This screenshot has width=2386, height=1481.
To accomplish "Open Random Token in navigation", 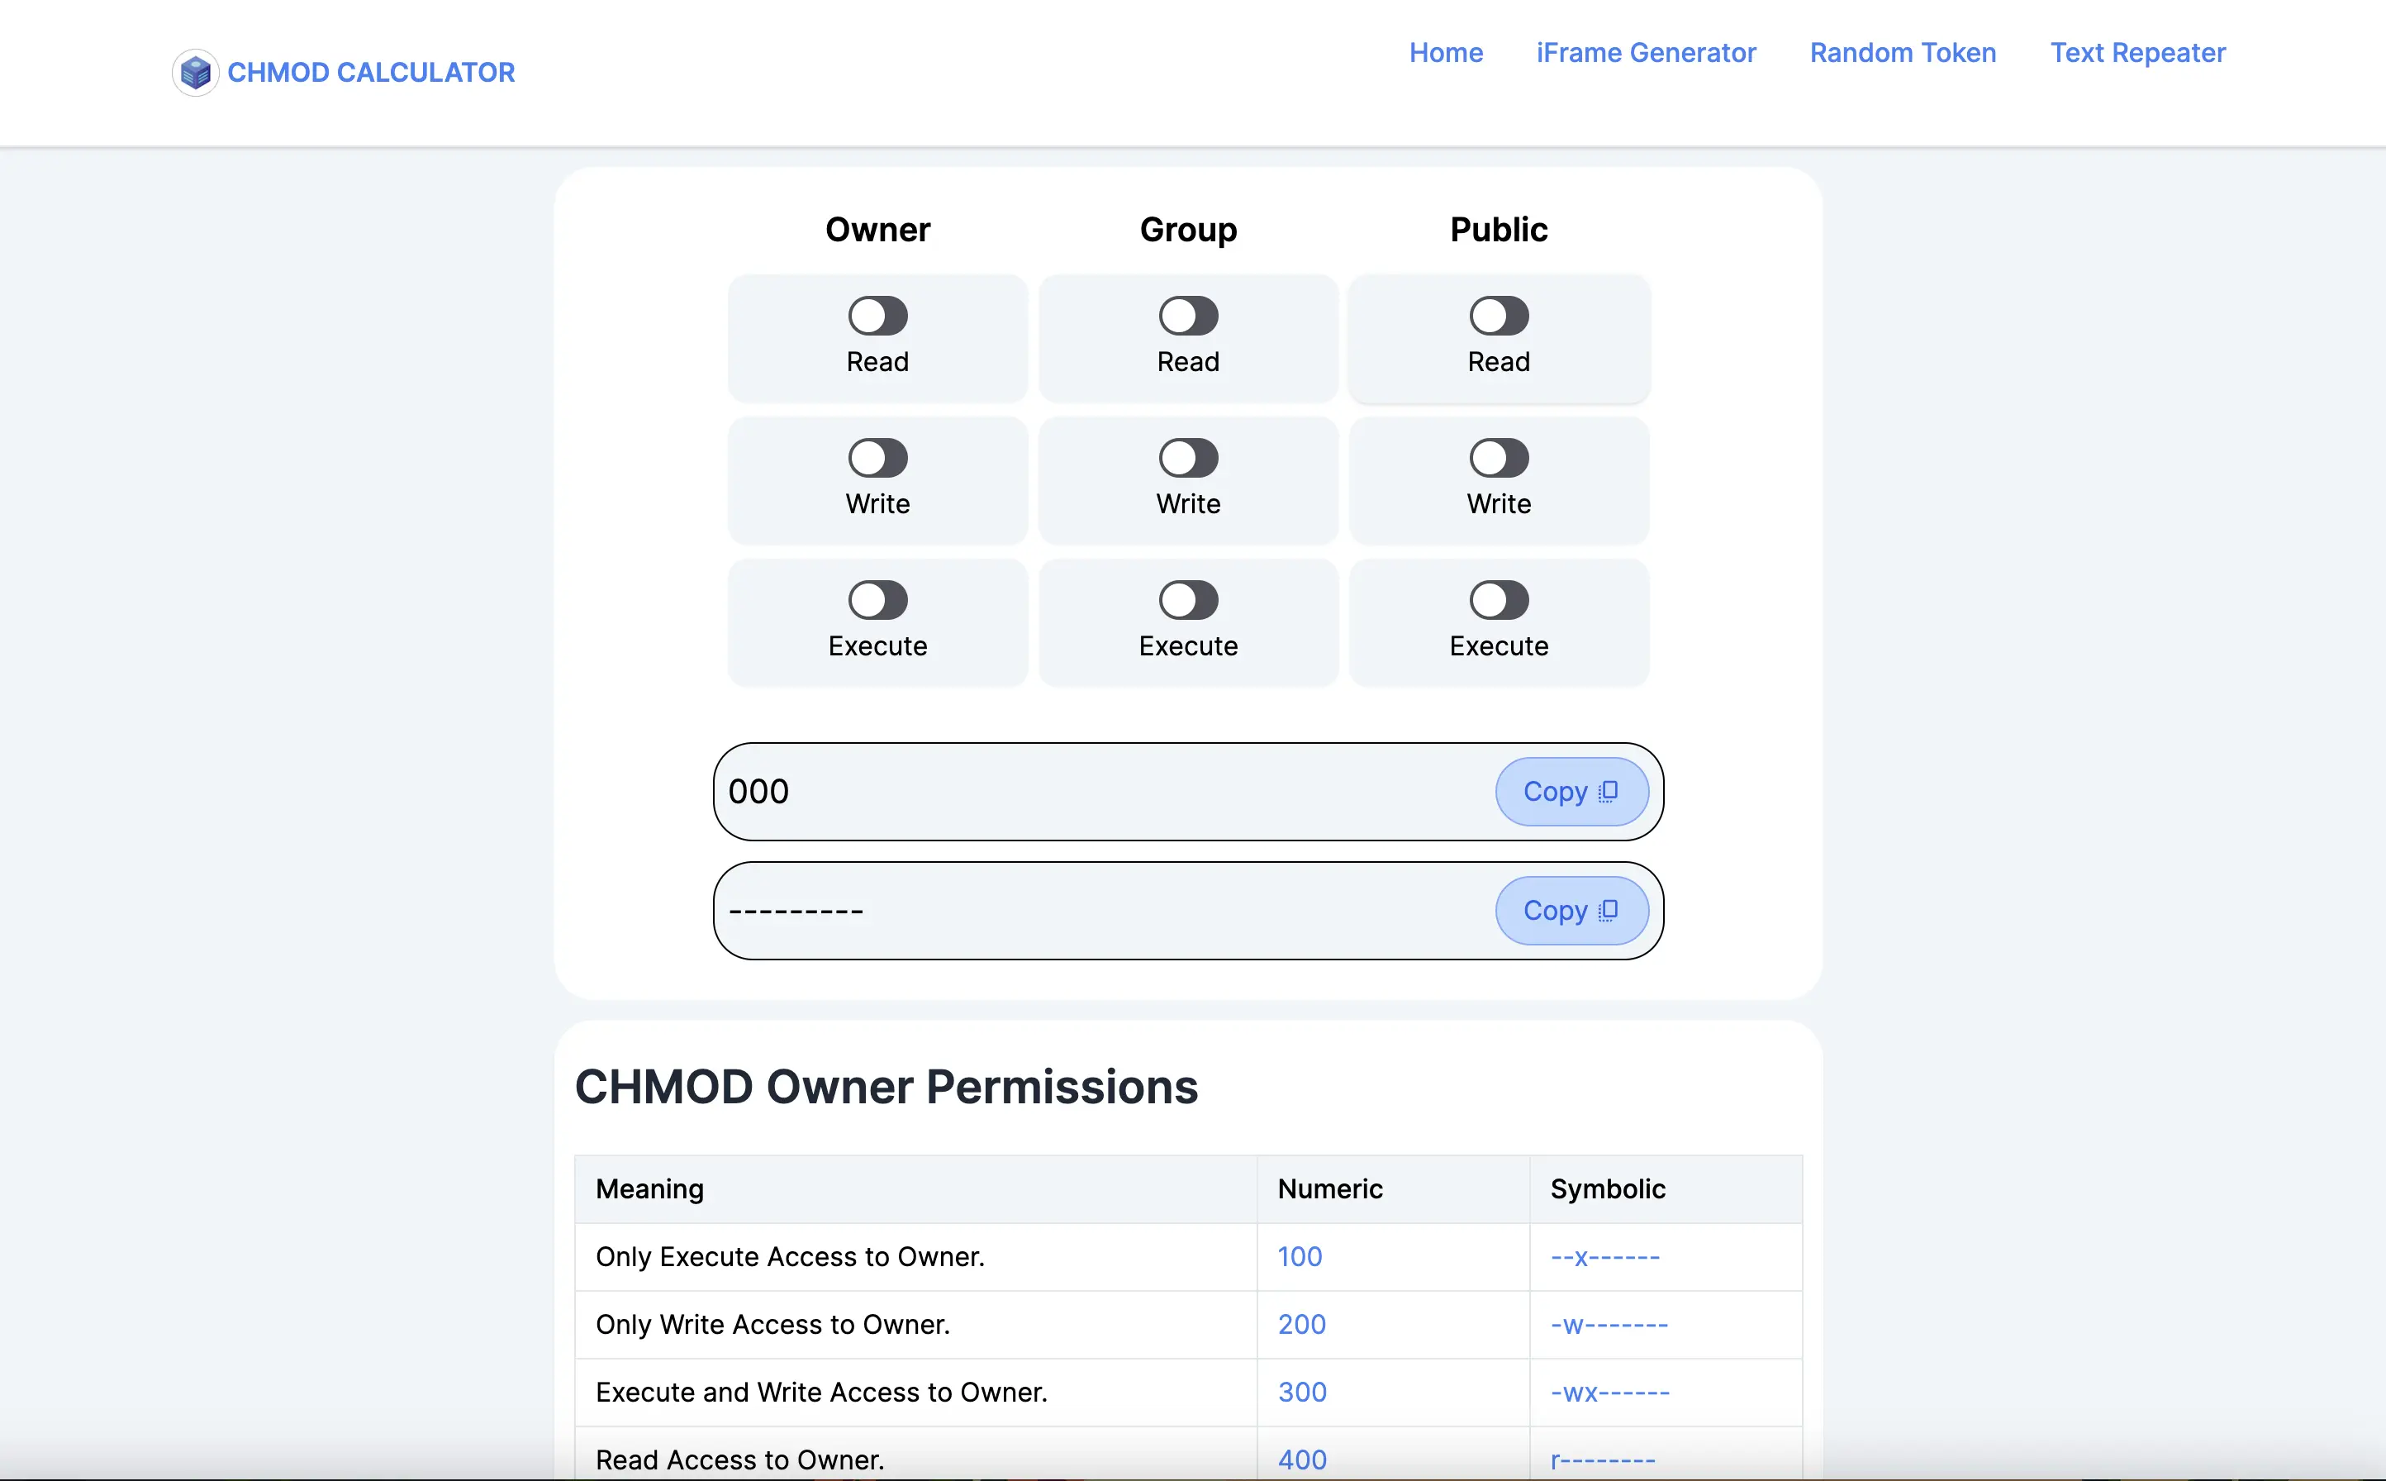I will tap(1903, 53).
